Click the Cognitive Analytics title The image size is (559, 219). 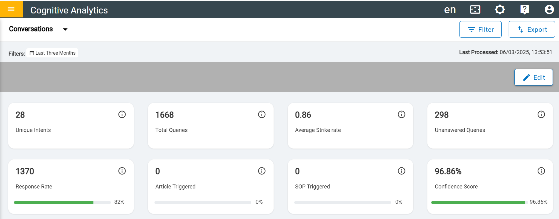point(69,10)
